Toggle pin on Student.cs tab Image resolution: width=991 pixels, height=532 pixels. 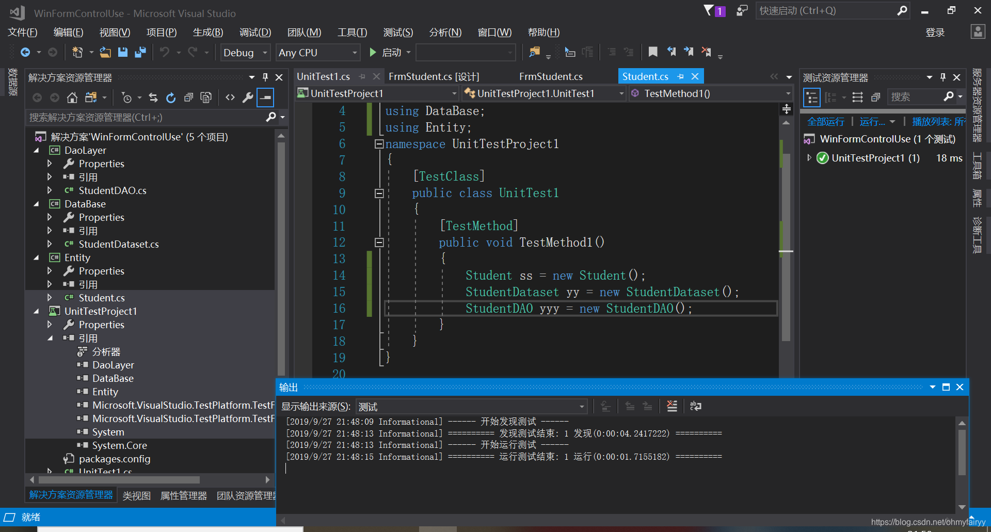(681, 76)
